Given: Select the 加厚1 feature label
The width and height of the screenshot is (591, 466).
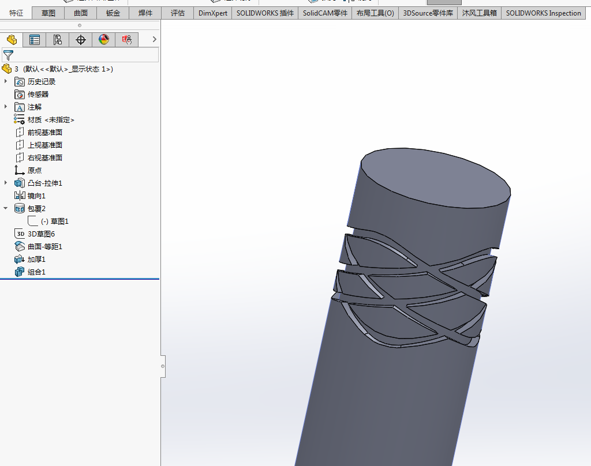Looking at the screenshot, I should (36, 259).
